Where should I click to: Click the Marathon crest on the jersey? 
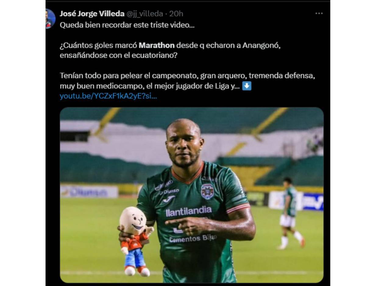pos(207,191)
